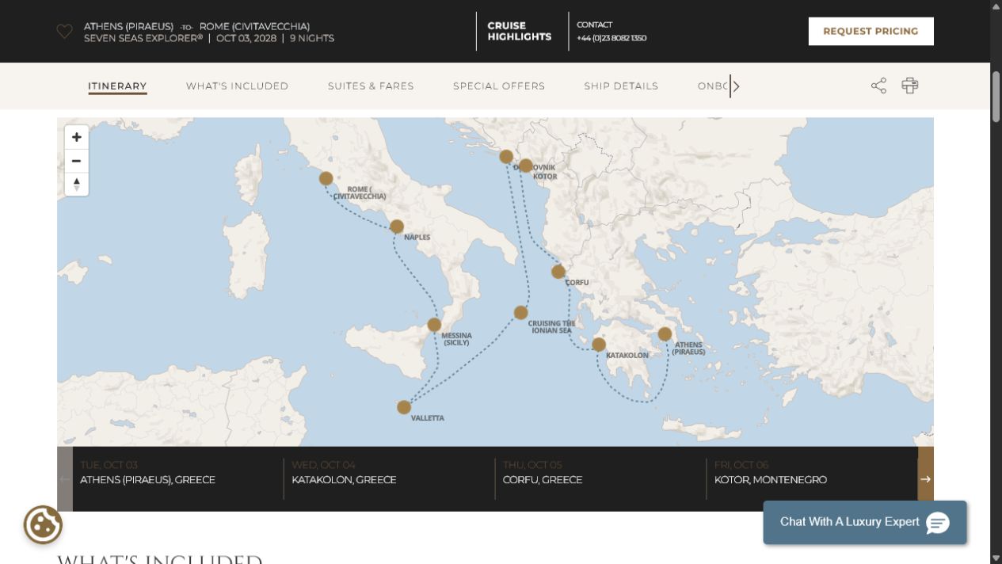This screenshot has height=564, width=1002.
Task: Reset map compass bearing
Action: tap(76, 184)
